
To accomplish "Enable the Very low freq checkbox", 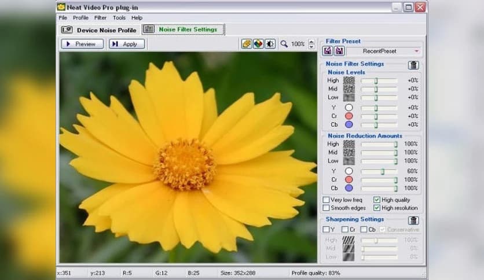I will [326, 200].
